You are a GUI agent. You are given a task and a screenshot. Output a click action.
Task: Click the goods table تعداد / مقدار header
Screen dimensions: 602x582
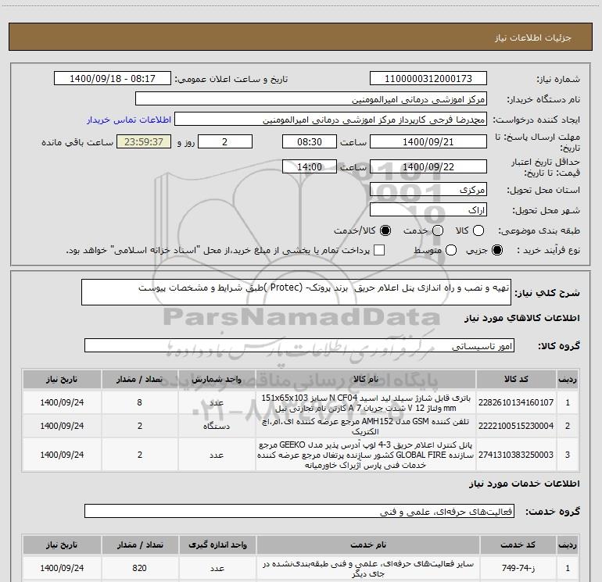tap(140, 379)
